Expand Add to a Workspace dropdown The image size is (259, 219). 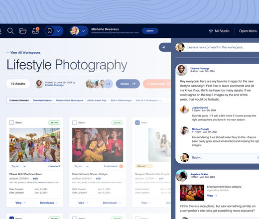(x=148, y=101)
